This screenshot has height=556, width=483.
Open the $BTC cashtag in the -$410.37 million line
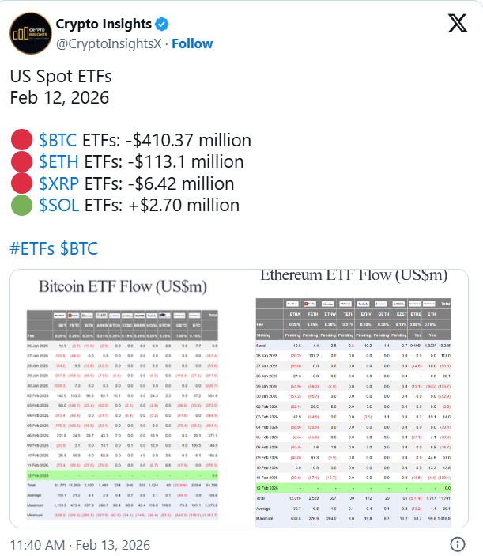58,141
